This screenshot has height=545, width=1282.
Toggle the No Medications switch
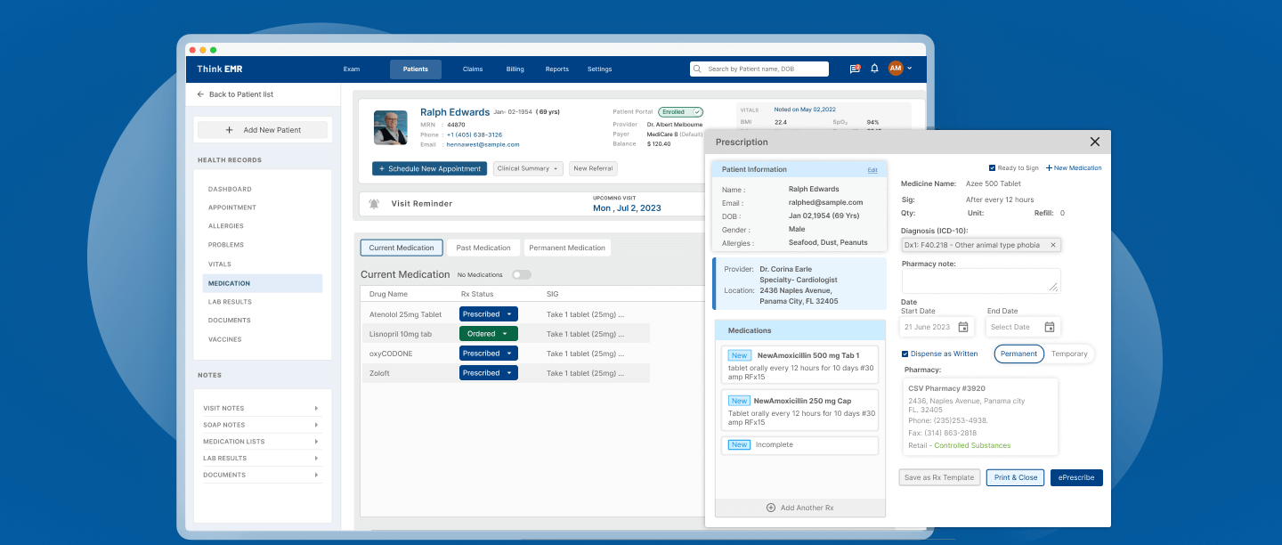click(x=521, y=274)
